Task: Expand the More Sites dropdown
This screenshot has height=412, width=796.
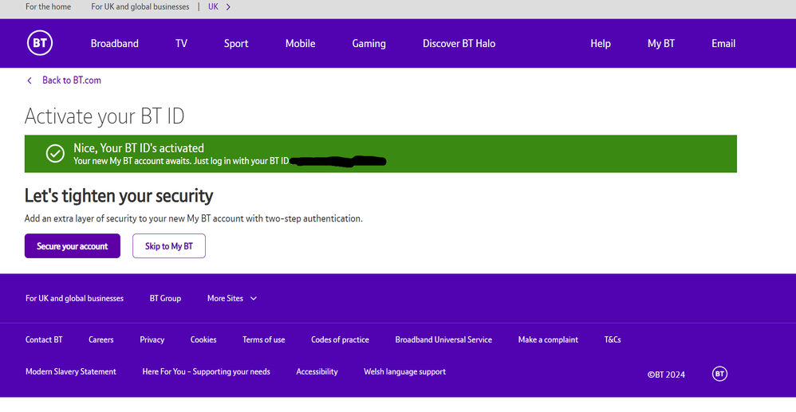Action: [x=232, y=298]
